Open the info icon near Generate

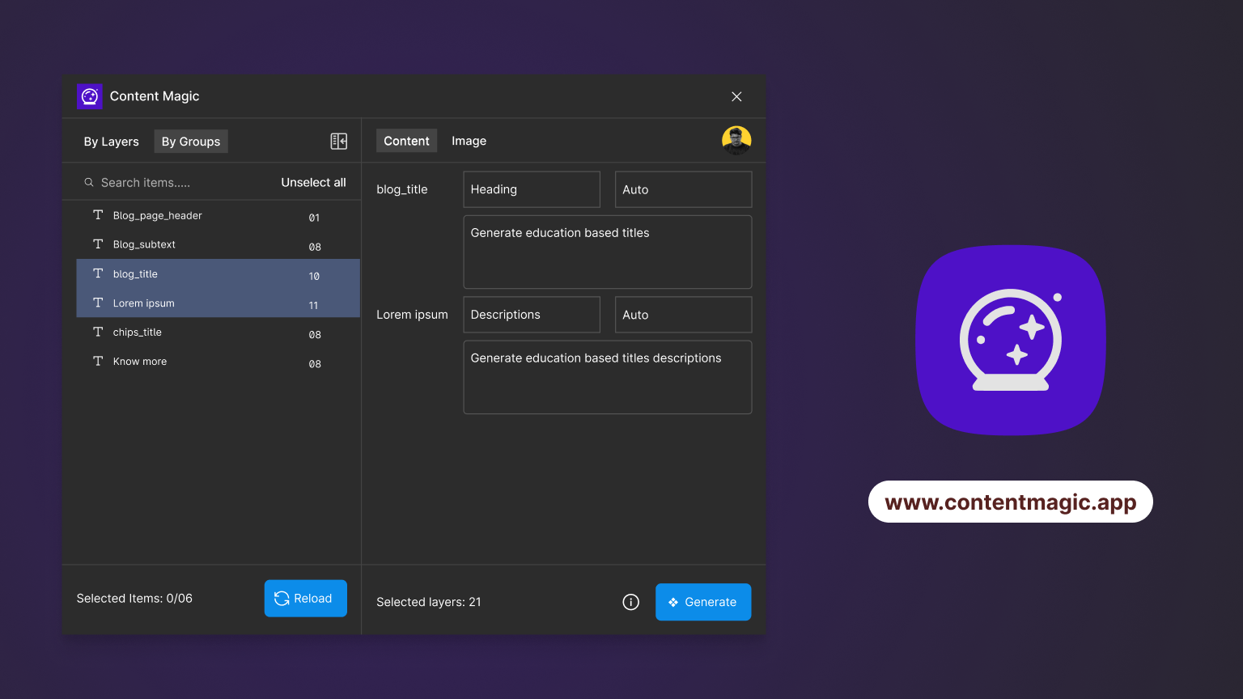click(x=631, y=602)
